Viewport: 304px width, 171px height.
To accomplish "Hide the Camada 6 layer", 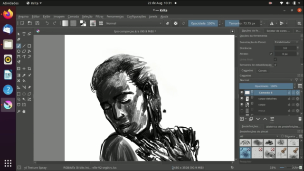I will (x=242, y=93).
